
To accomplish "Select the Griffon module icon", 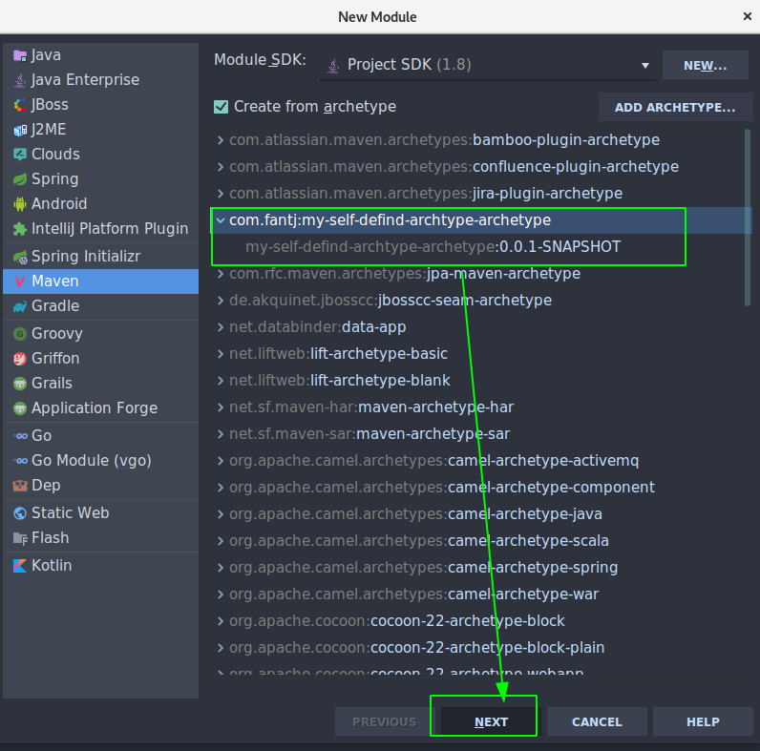I will [20, 359].
